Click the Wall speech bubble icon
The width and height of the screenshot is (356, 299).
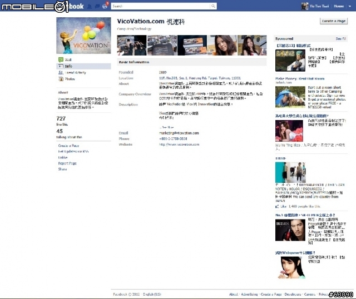(x=61, y=59)
